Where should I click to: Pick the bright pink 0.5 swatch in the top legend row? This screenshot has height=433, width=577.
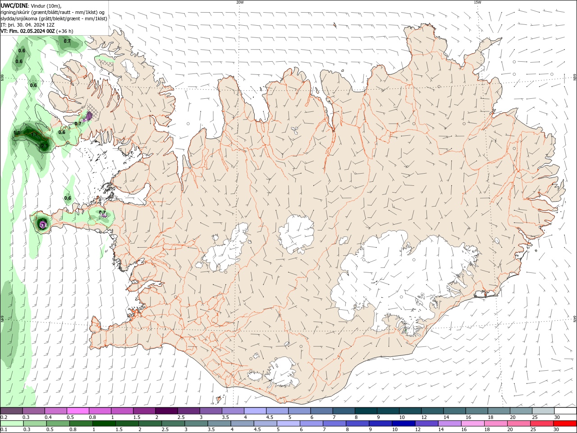(x=78, y=411)
